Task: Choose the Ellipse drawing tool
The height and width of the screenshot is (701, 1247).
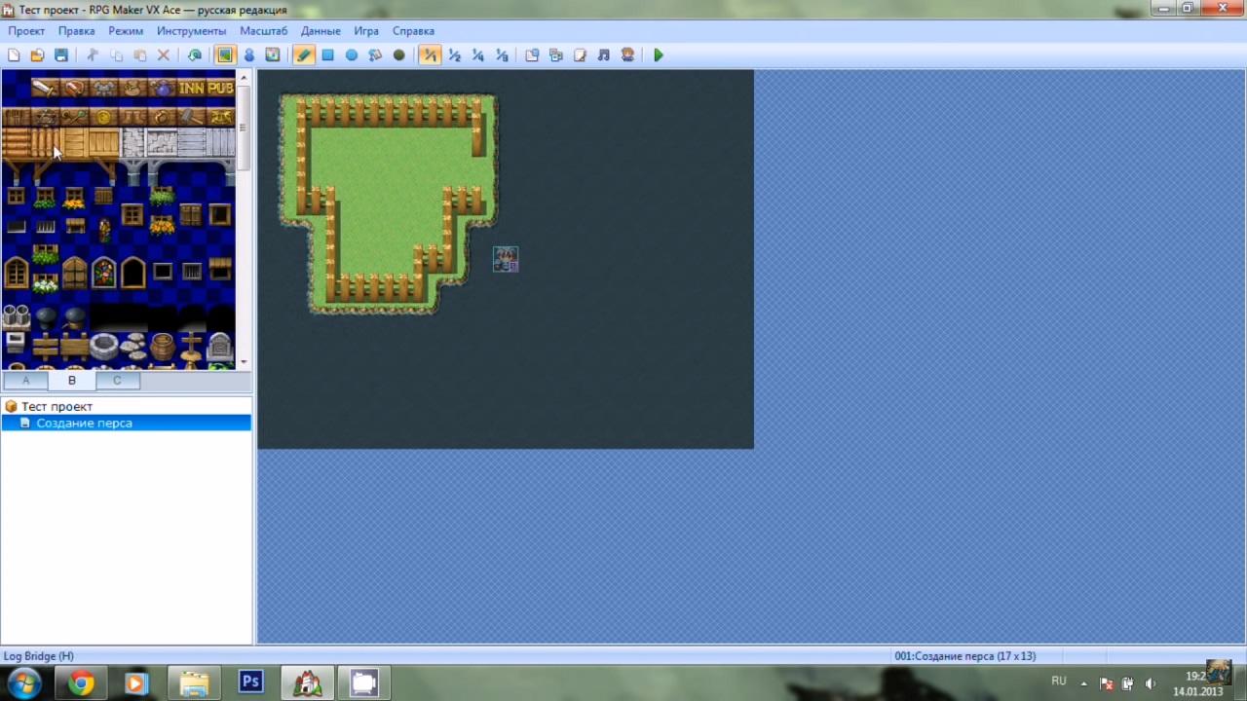Action: (352, 55)
